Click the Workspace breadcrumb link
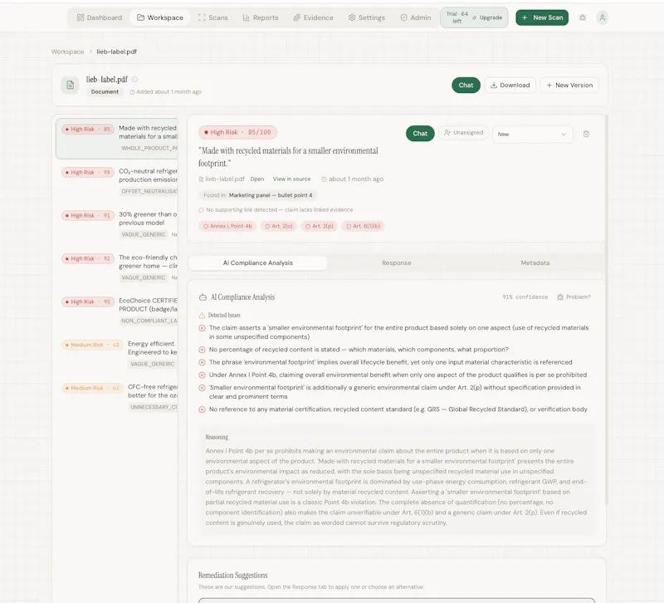Viewport: 664px width, 603px height. click(68, 51)
